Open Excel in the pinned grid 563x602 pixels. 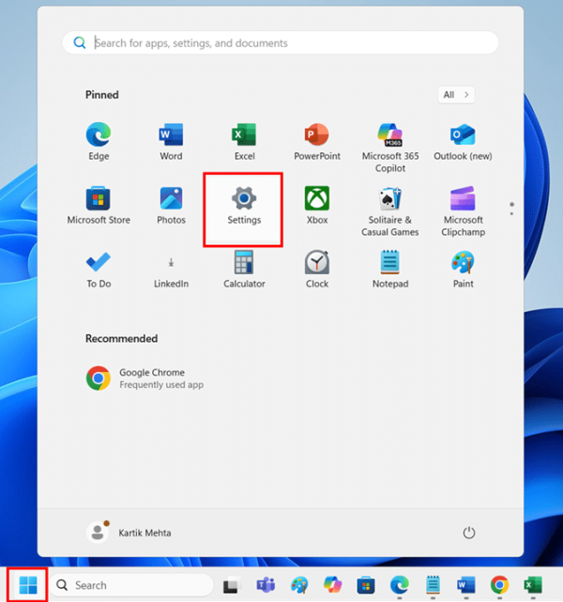click(244, 141)
